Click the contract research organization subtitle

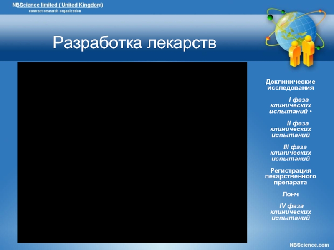55,11
